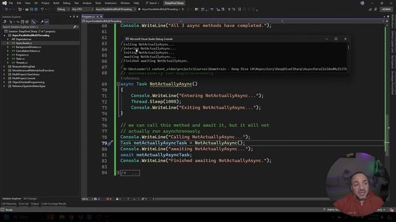Screen dimensions: 396x222
Task: Open the Project menu
Action: pyautogui.click(x=45, y=3)
